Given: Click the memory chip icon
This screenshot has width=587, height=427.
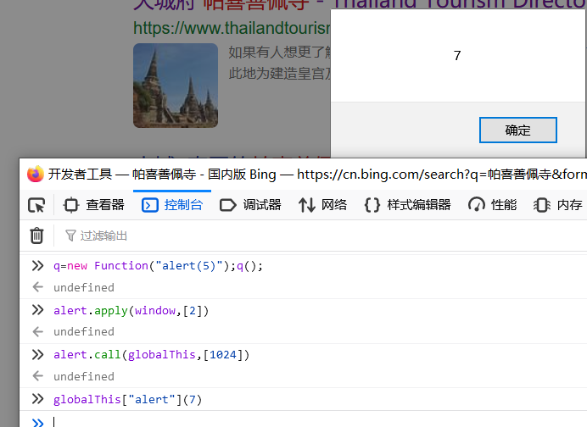Looking at the screenshot, I should 542,205.
